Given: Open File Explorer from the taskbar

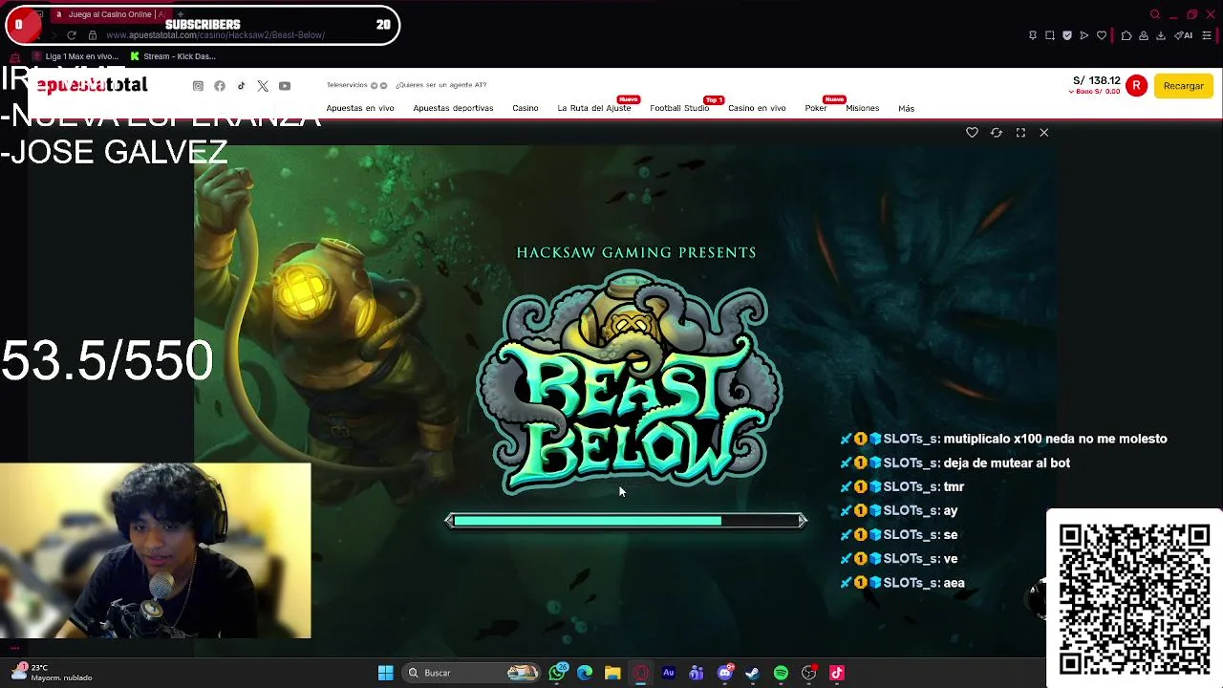Looking at the screenshot, I should point(612,673).
